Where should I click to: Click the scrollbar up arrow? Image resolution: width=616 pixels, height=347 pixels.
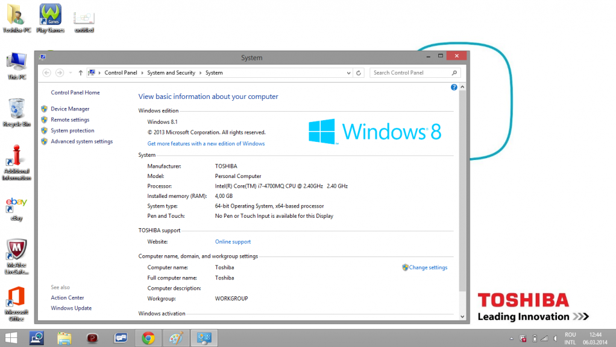pyautogui.click(x=462, y=87)
